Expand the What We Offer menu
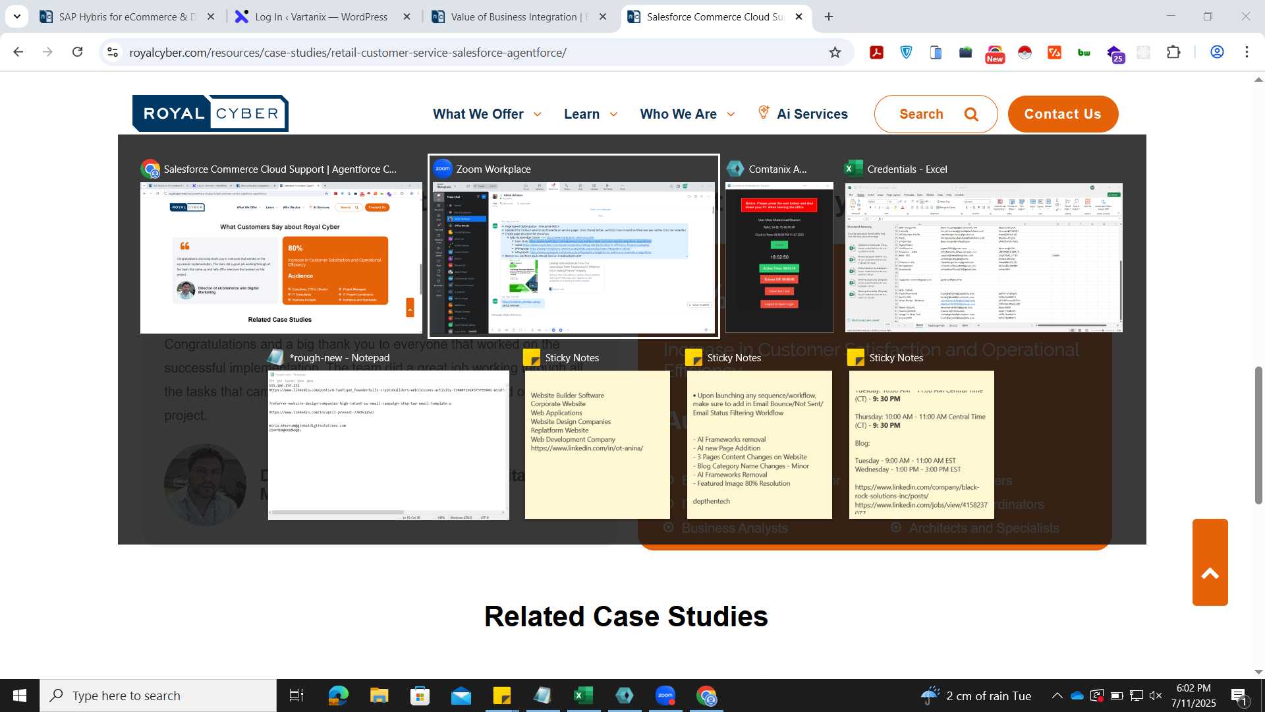The height and width of the screenshot is (712, 1265). coord(487,114)
